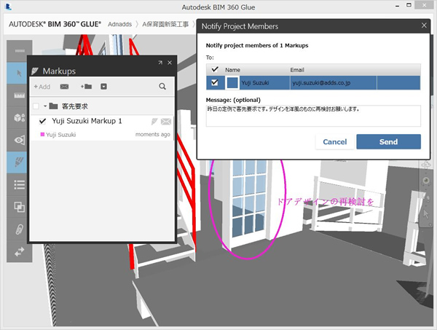This screenshot has width=437, height=330.
Task: Select the markup pencil tool in sidebar
Action: tap(19, 162)
